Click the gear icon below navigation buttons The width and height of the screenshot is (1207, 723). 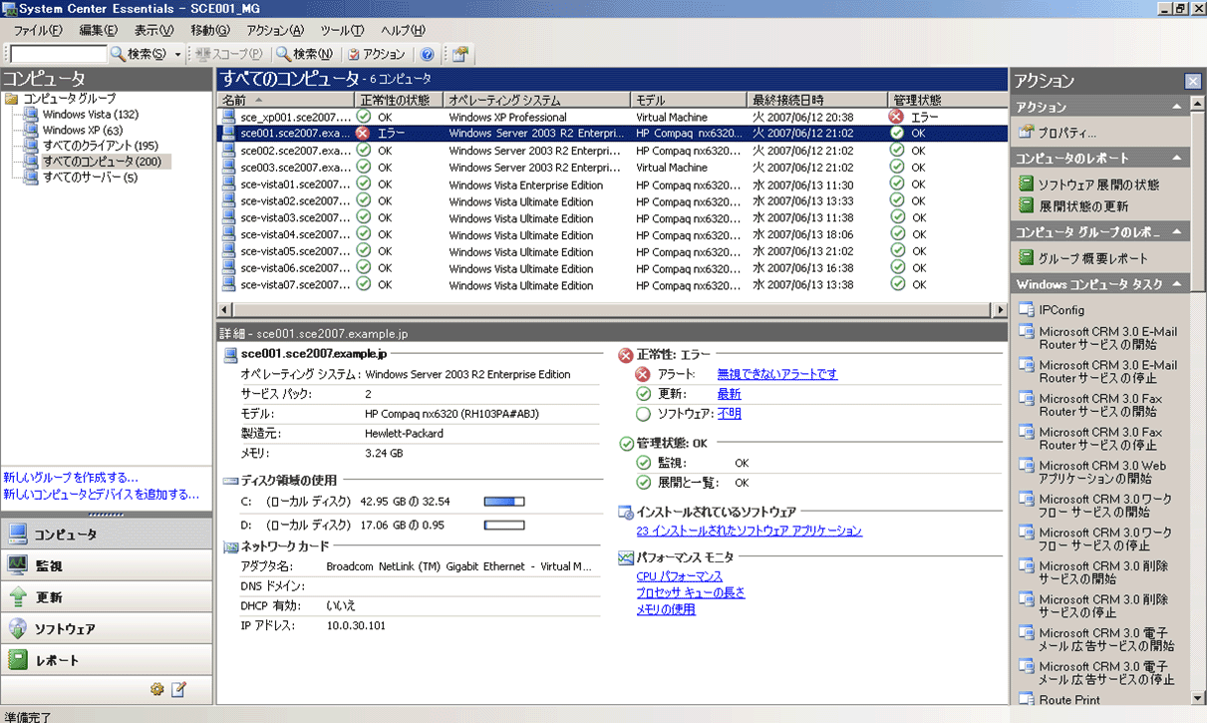pos(156,689)
